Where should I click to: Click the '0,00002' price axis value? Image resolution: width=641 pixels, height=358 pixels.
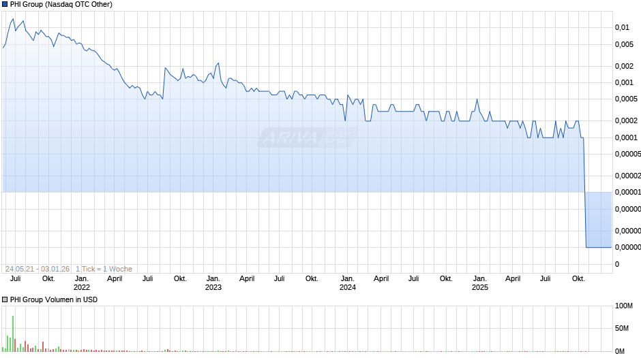click(x=628, y=176)
